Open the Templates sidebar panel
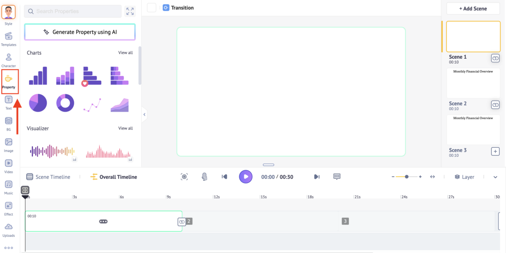The width and height of the screenshot is (506, 253). (x=9, y=39)
